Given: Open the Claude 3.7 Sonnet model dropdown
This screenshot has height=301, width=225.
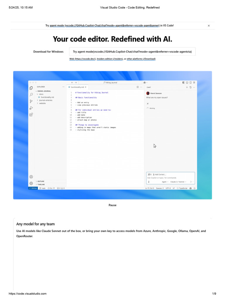Looking at the screenshot, I should tap(178, 182).
